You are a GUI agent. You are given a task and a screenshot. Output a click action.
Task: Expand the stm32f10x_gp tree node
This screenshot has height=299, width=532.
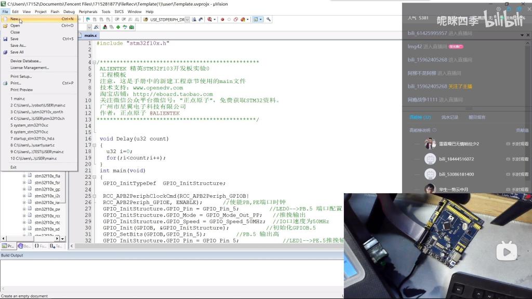point(24,189)
